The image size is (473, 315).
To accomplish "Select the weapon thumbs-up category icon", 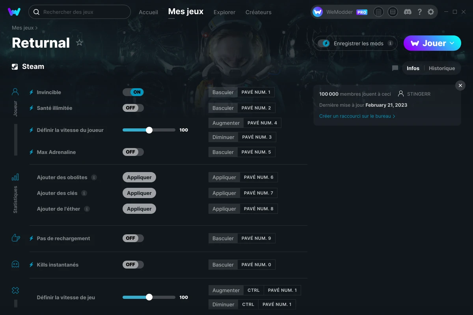I will [x=15, y=238].
